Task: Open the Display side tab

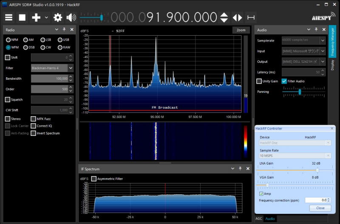Action: (332, 65)
